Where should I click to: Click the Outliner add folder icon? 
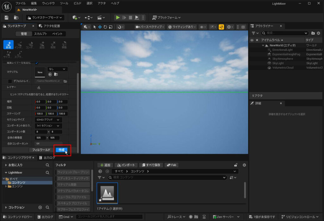point(313,33)
